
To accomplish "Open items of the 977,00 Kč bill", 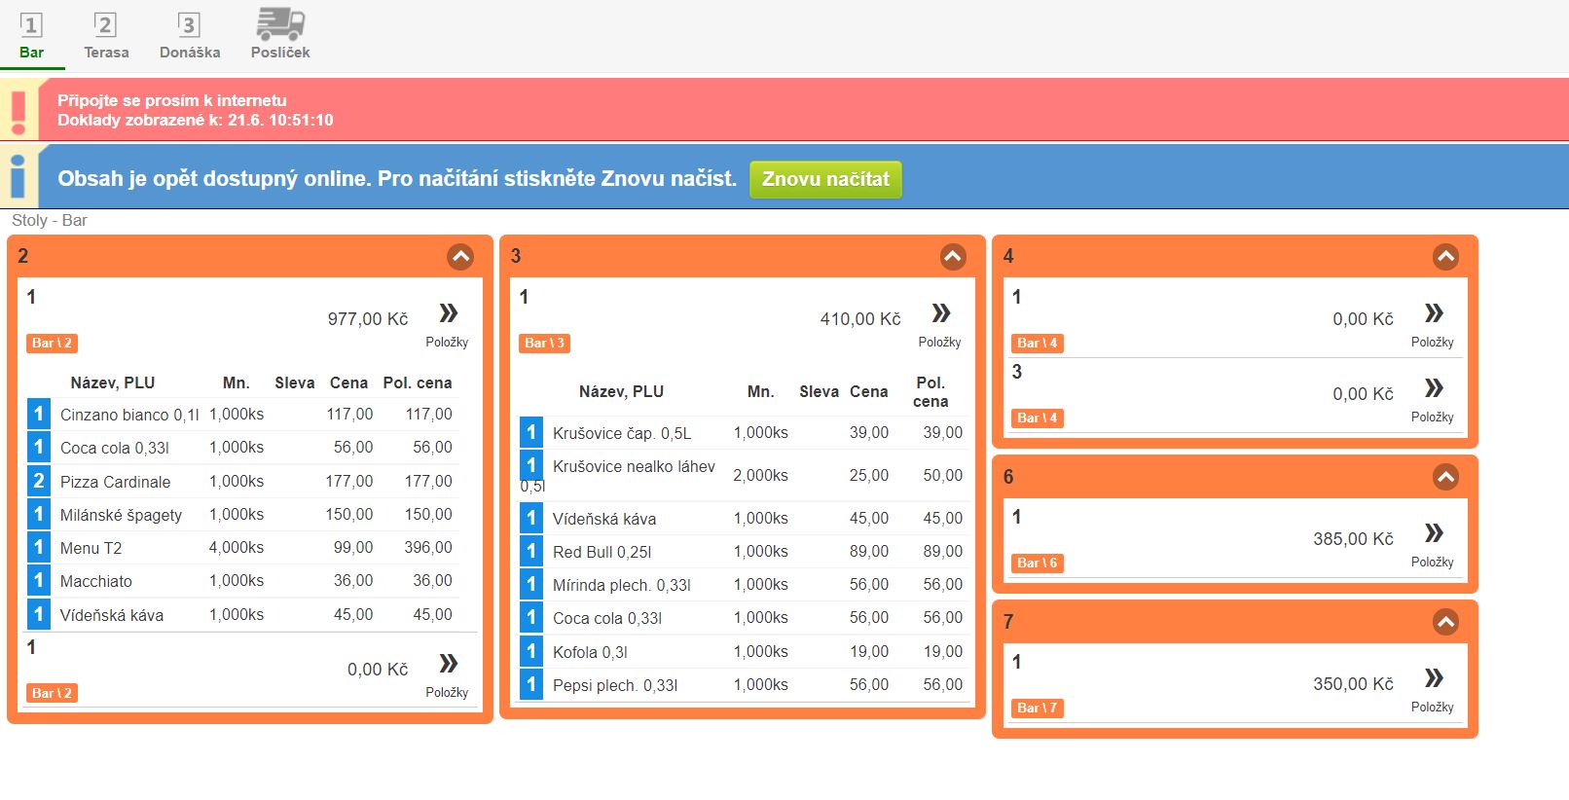I will (448, 314).
